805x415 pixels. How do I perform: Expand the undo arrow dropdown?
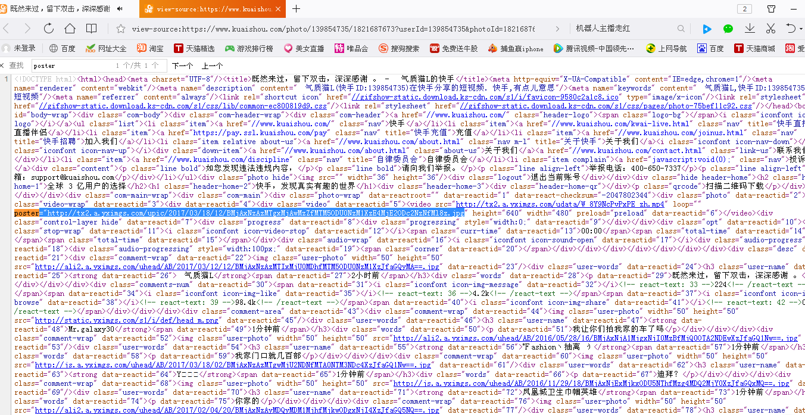[x=801, y=29]
